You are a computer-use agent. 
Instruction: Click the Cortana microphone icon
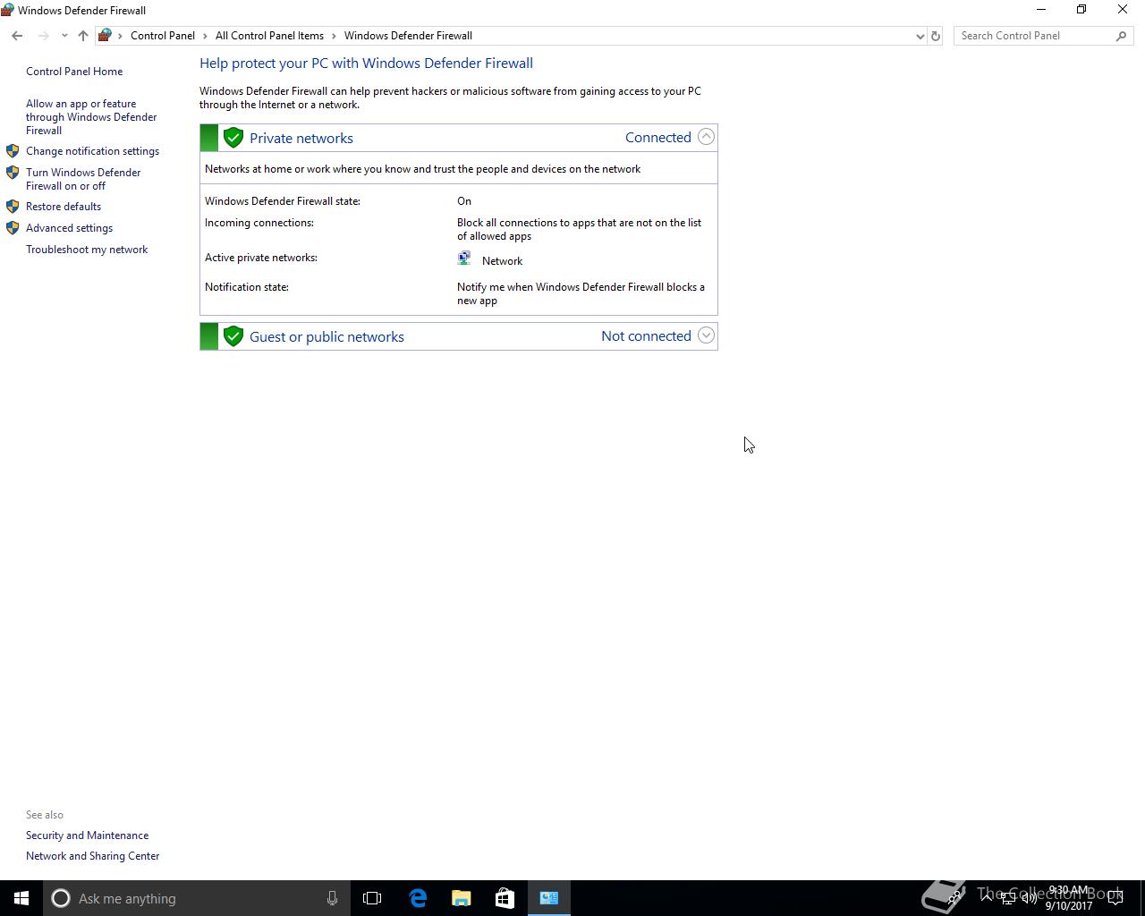(332, 898)
